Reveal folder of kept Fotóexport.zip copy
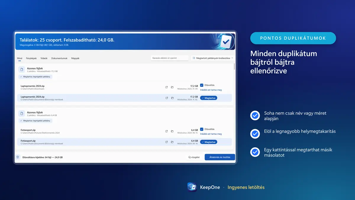Image resolution: width=355 pixels, height=200 pixels. coord(172,142)
